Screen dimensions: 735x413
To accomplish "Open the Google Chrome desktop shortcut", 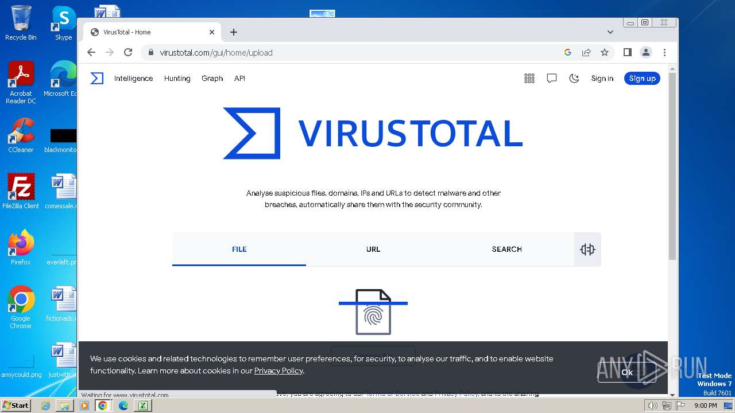I will click(21, 307).
